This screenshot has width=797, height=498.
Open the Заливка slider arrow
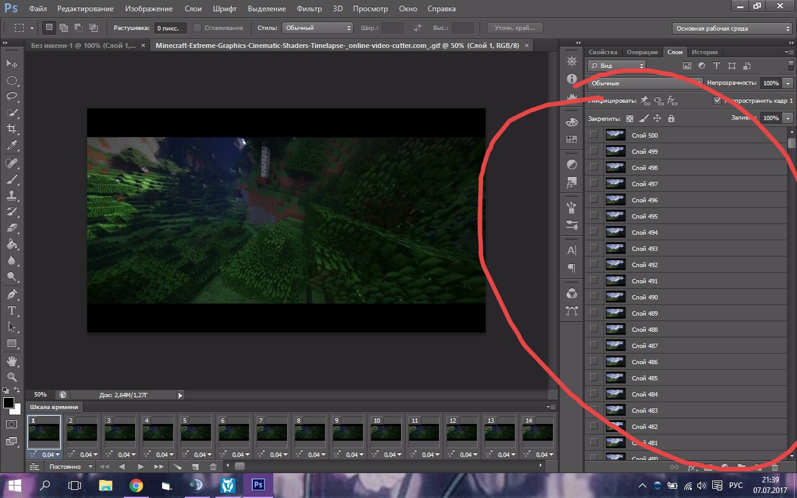tap(789, 118)
